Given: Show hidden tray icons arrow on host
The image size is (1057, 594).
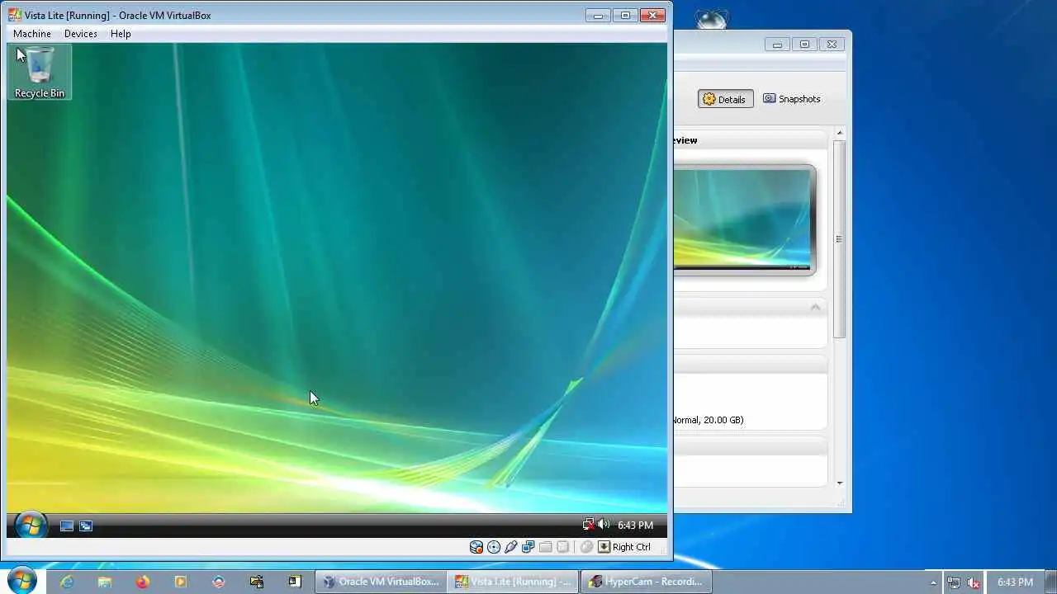Looking at the screenshot, I should [x=934, y=582].
